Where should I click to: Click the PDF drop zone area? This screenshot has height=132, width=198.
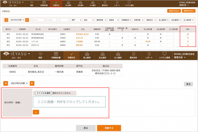tap(69, 102)
